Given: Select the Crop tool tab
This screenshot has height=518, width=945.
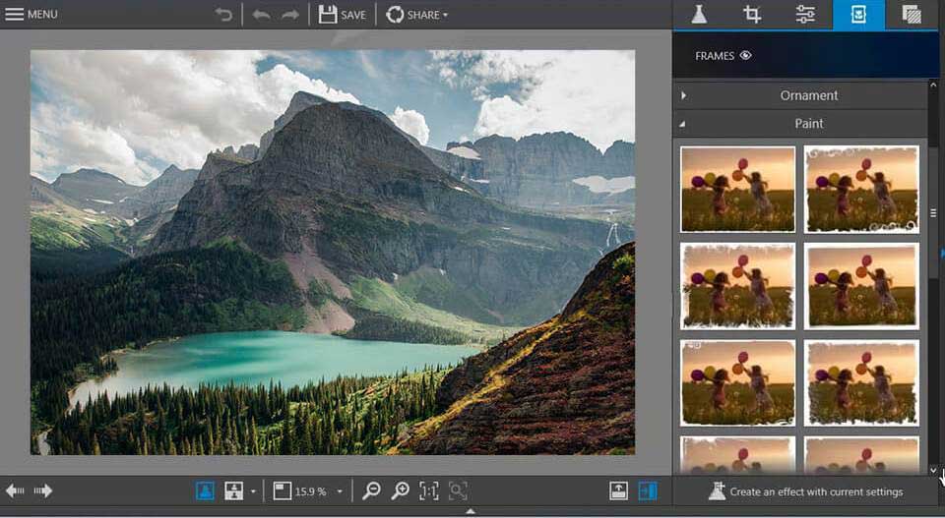Looking at the screenshot, I should [x=751, y=15].
